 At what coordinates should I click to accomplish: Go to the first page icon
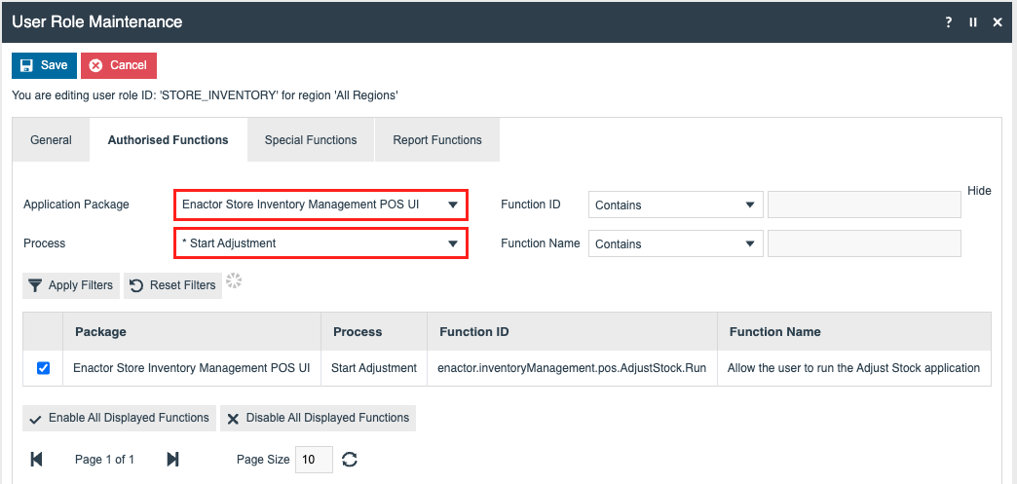37,460
